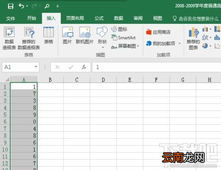Select column D header
This screenshot has width=221, height=170.
pyautogui.click(x=103, y=80)
